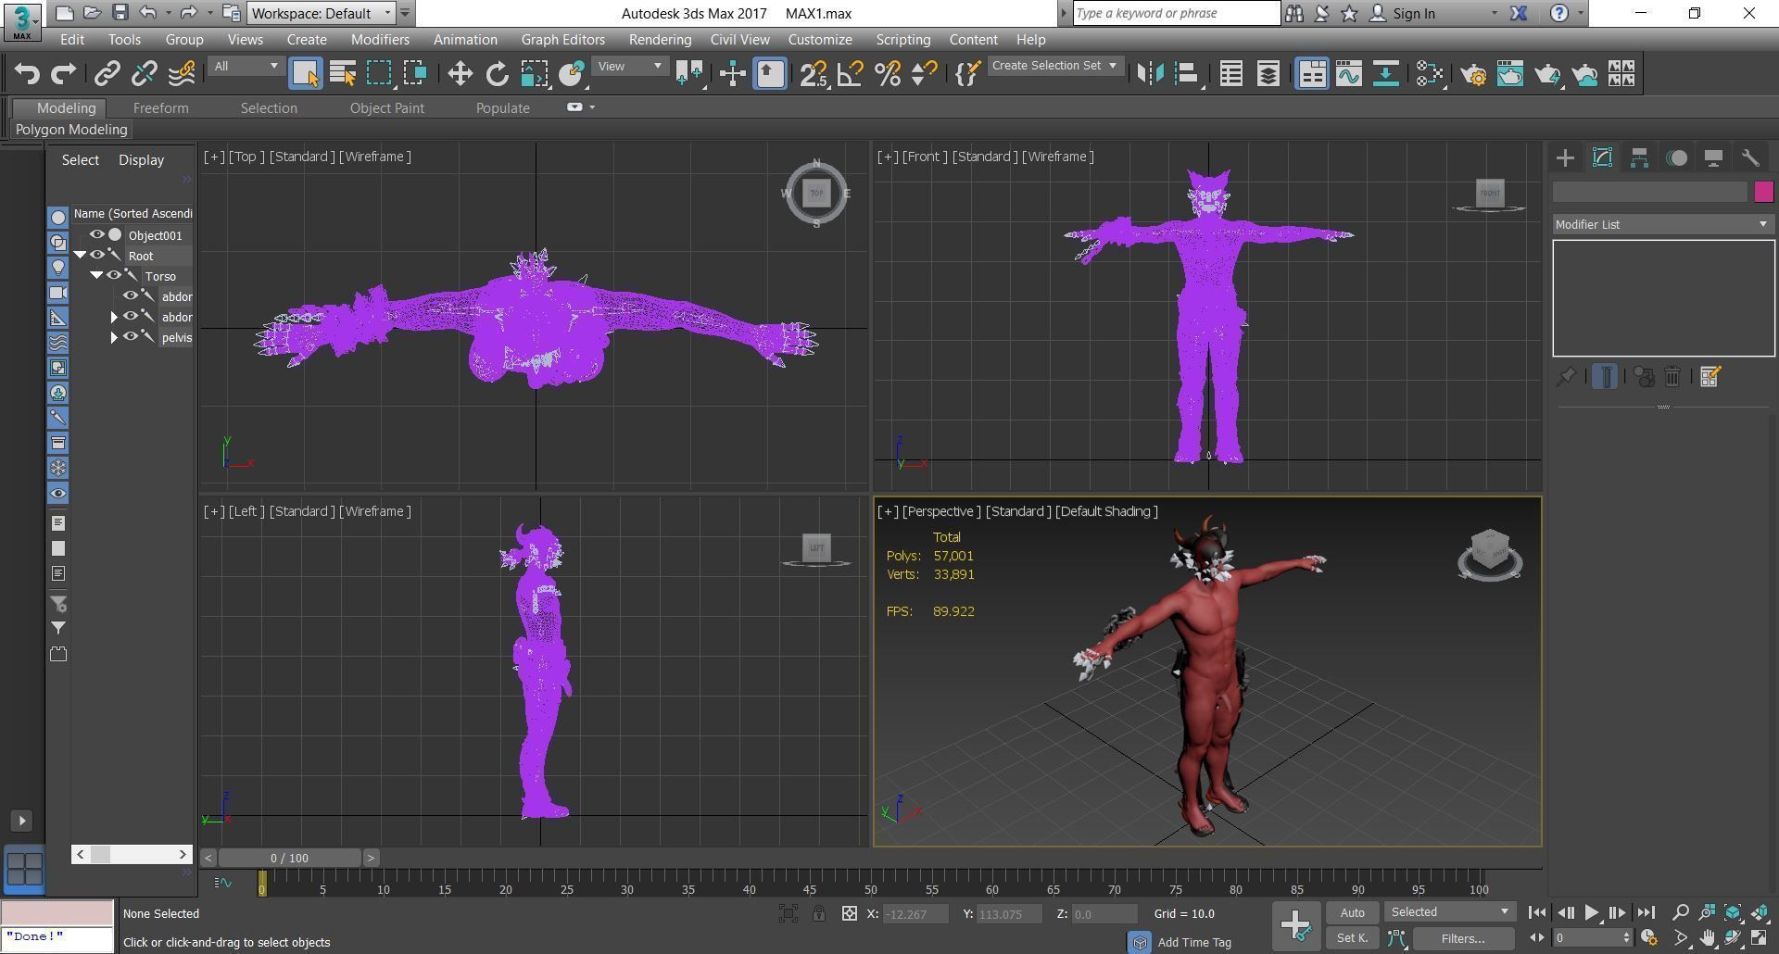Image resolution: width=1779 pixels, height=954 pixels.
Task: Toggle visibility eye for pelvis
Action: pos(131,337)
